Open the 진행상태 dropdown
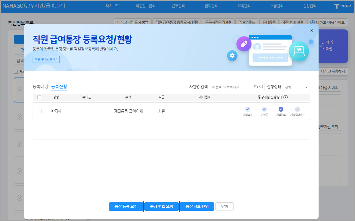The width and height of the screenshot is (355, 221). pyautogui.click(x=296, y=87)
